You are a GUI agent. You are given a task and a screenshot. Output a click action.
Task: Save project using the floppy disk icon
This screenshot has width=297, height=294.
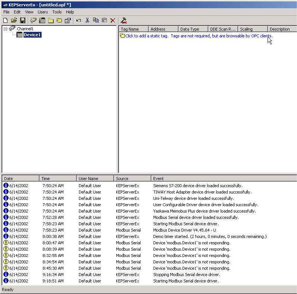click(22, 21)
